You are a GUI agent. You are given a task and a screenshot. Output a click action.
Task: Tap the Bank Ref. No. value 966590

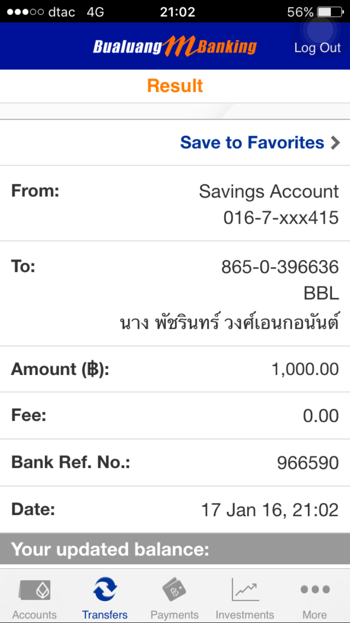[308, 463]
